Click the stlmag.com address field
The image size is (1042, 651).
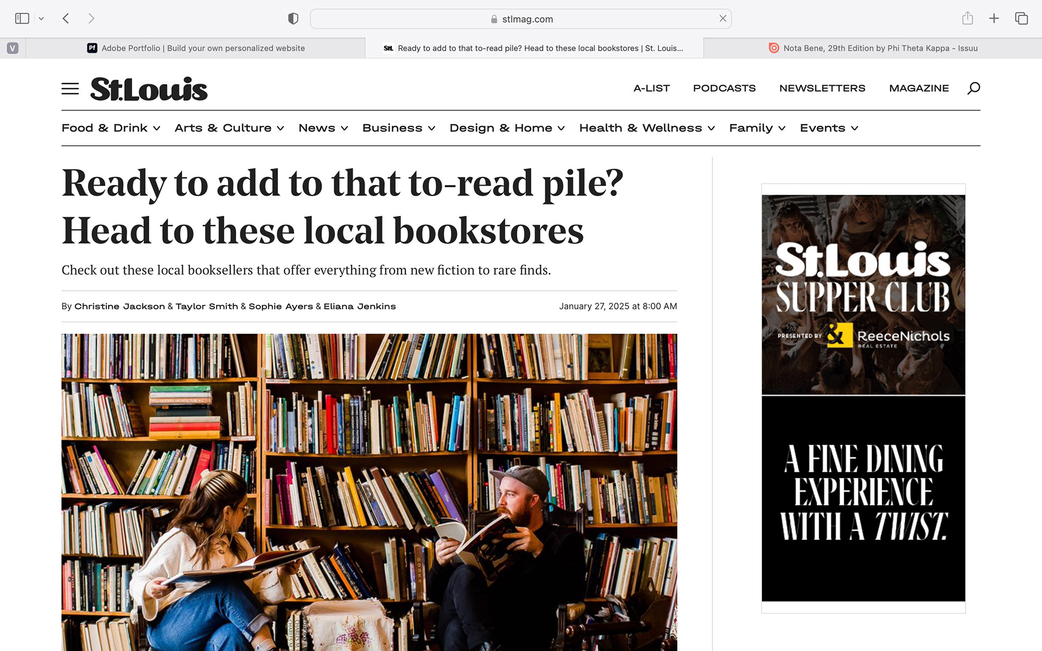click(520, 19)
